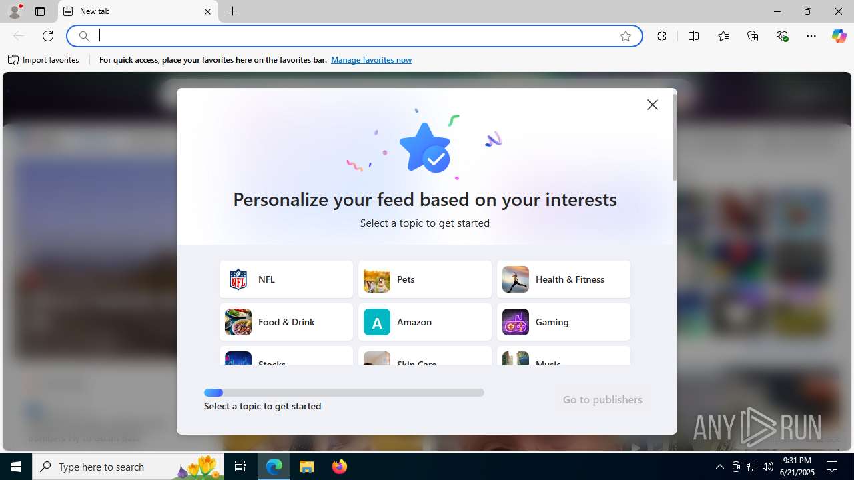The width and height of the screenshot is (854, 480).
Task: Click the taskbar search box
Action: [x=128, y=467]
